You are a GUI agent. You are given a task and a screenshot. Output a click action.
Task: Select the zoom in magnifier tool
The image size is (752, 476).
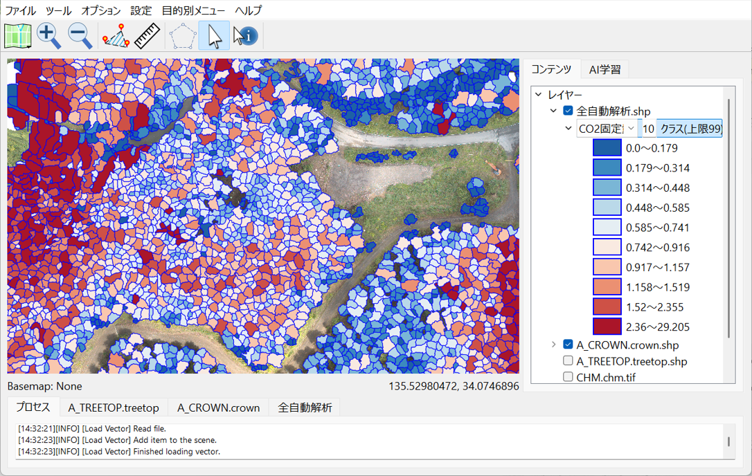point(48,36)
